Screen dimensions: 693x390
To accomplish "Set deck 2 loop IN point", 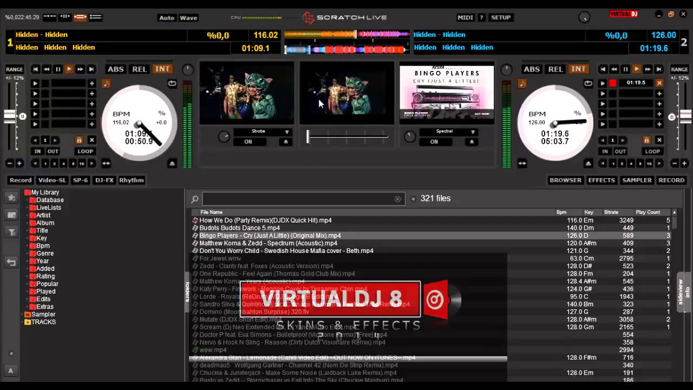I will (605, 152).
